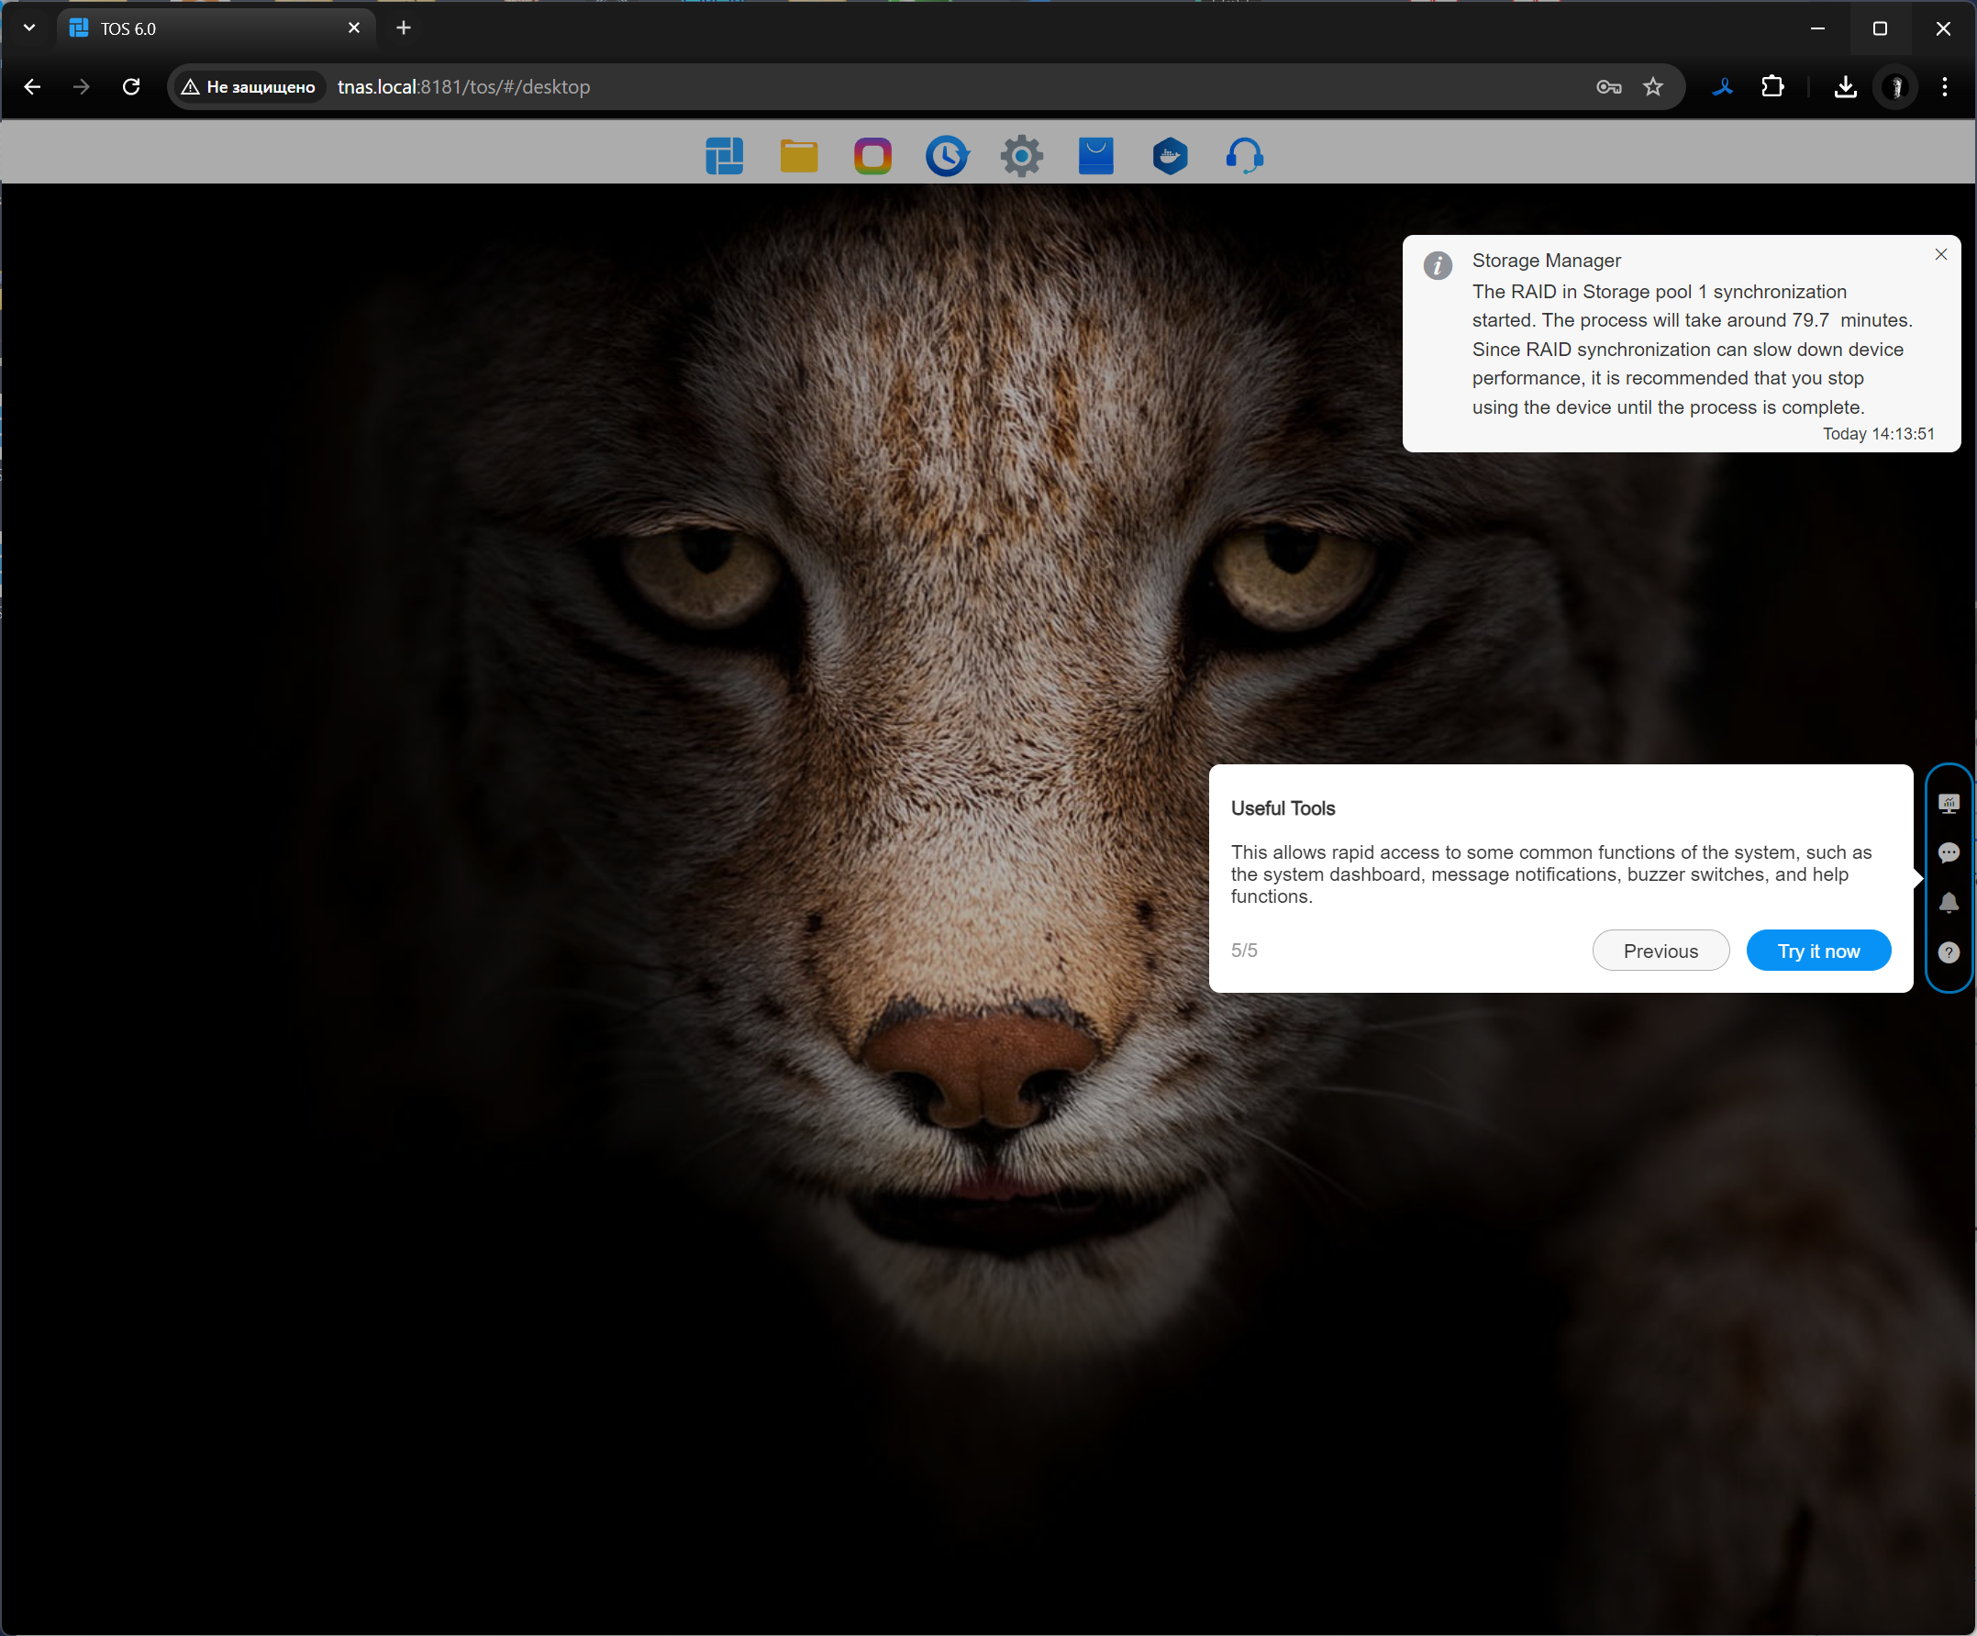This screenshot has width=1977, height=1636.
Task: Open Technical Support headset icon
Action: point(1245,156)
